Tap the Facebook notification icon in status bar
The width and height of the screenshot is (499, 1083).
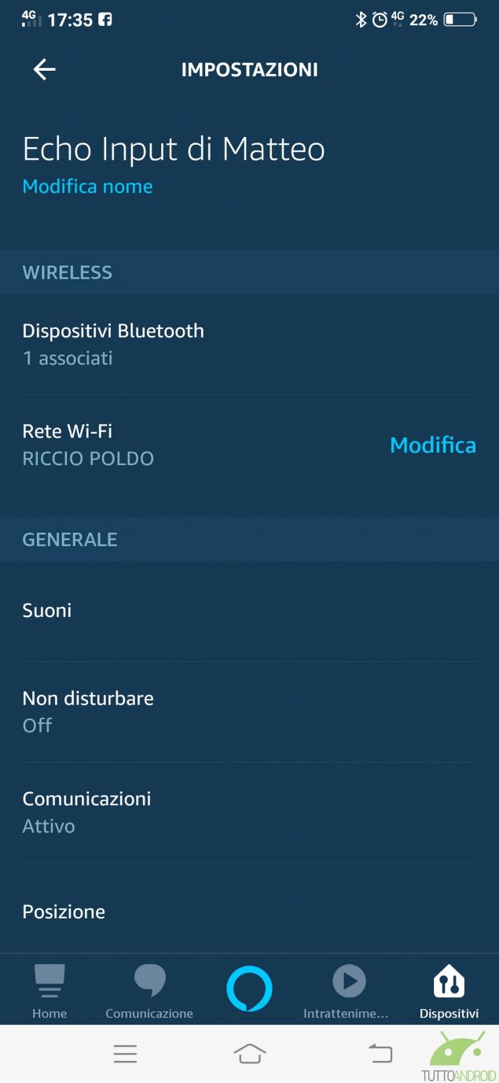coord(105,20)
